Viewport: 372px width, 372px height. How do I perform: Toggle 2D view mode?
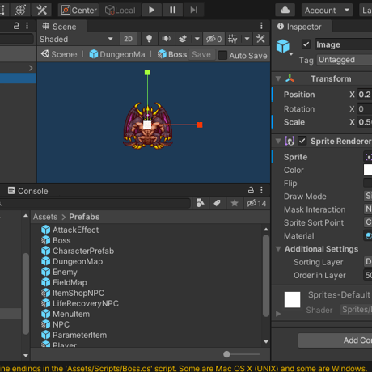point(128,40)
